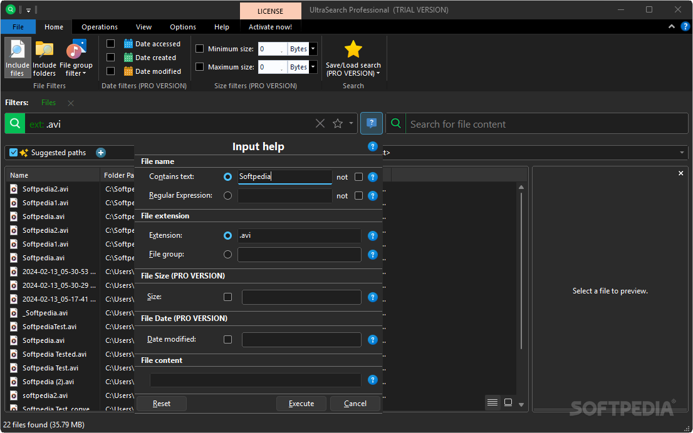The width and height of the screenshot is (693, 433).
Task: Open help for File group field
Action: click(373, 255)
